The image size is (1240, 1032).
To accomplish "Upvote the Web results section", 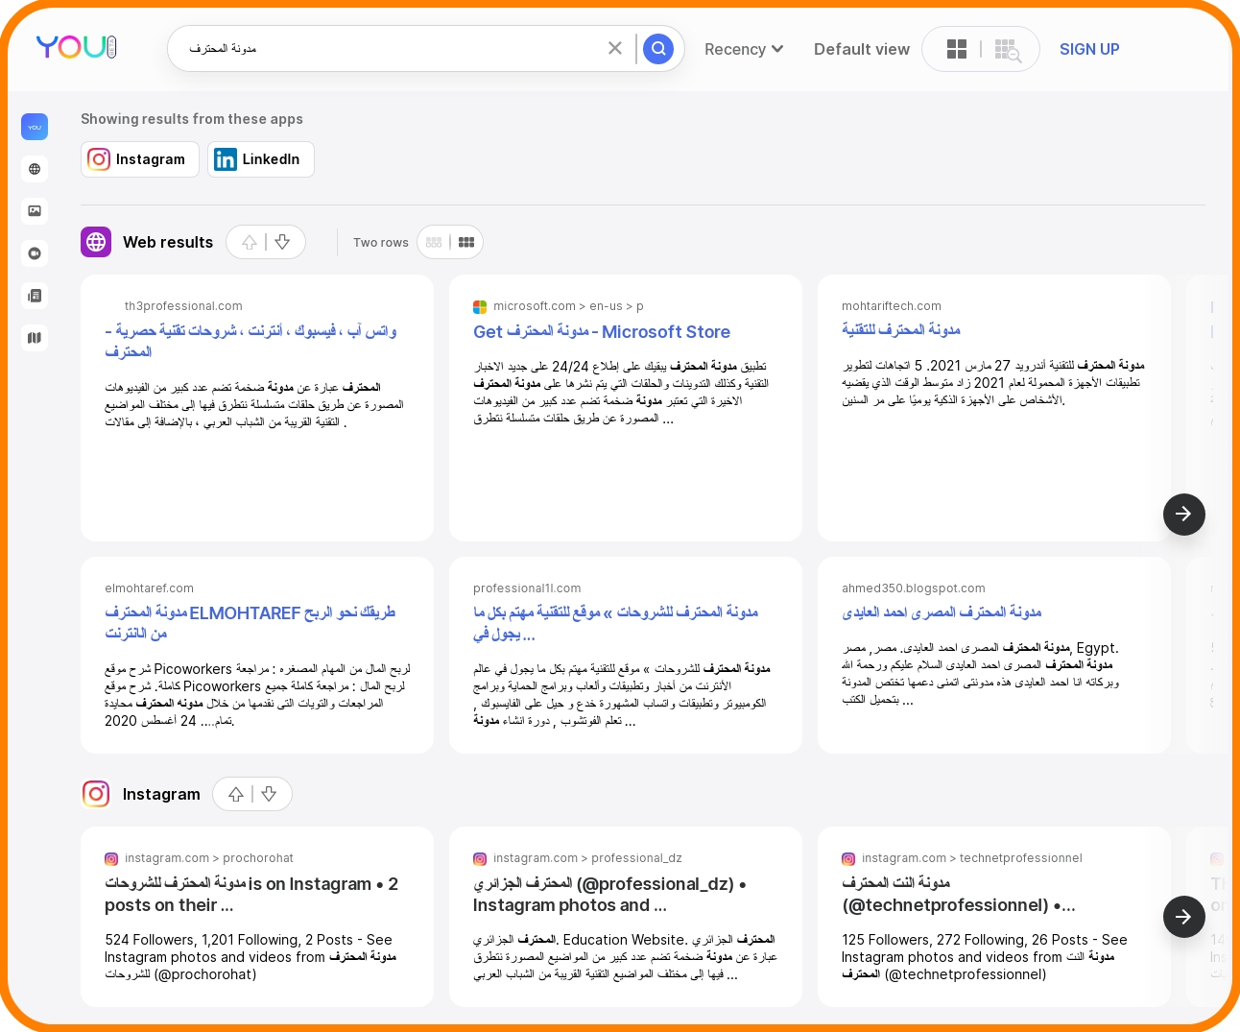I will click(249, 242).
